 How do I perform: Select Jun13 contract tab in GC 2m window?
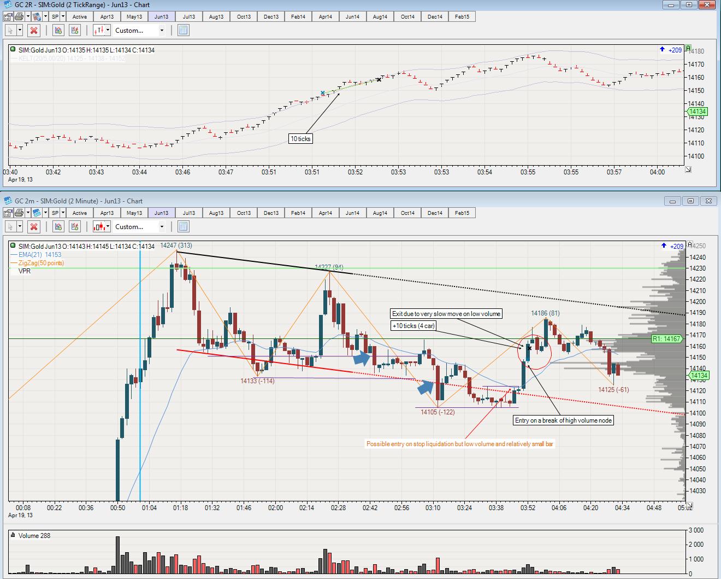(162, 213)
